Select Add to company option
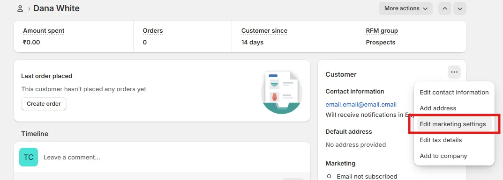The width and height of the screenshot is (503, 180). (454, 156)
